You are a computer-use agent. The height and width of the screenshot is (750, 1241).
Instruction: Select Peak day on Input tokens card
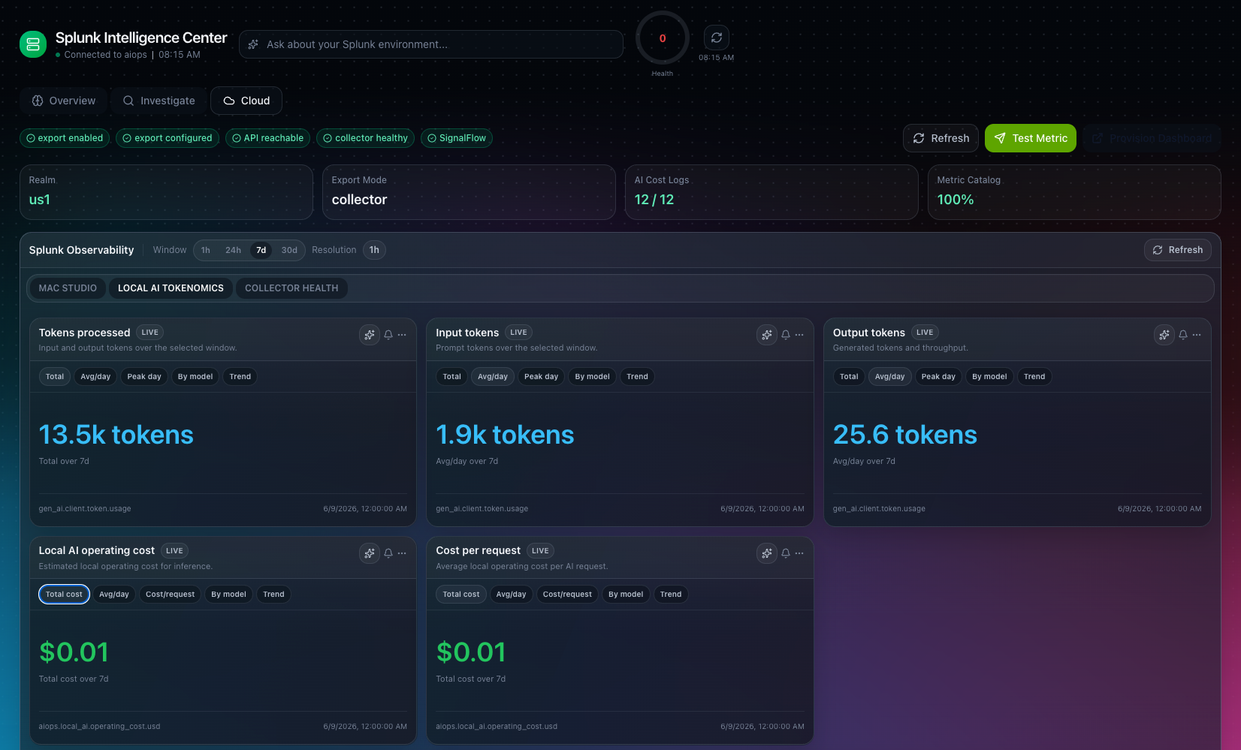542,377
